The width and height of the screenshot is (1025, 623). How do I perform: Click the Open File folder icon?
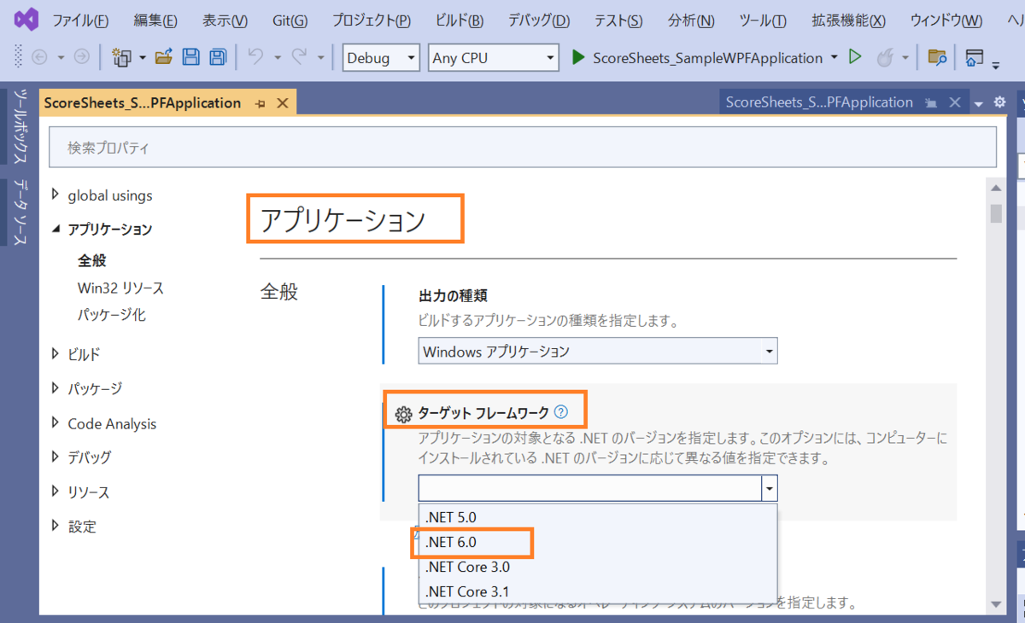click(164, 57)
